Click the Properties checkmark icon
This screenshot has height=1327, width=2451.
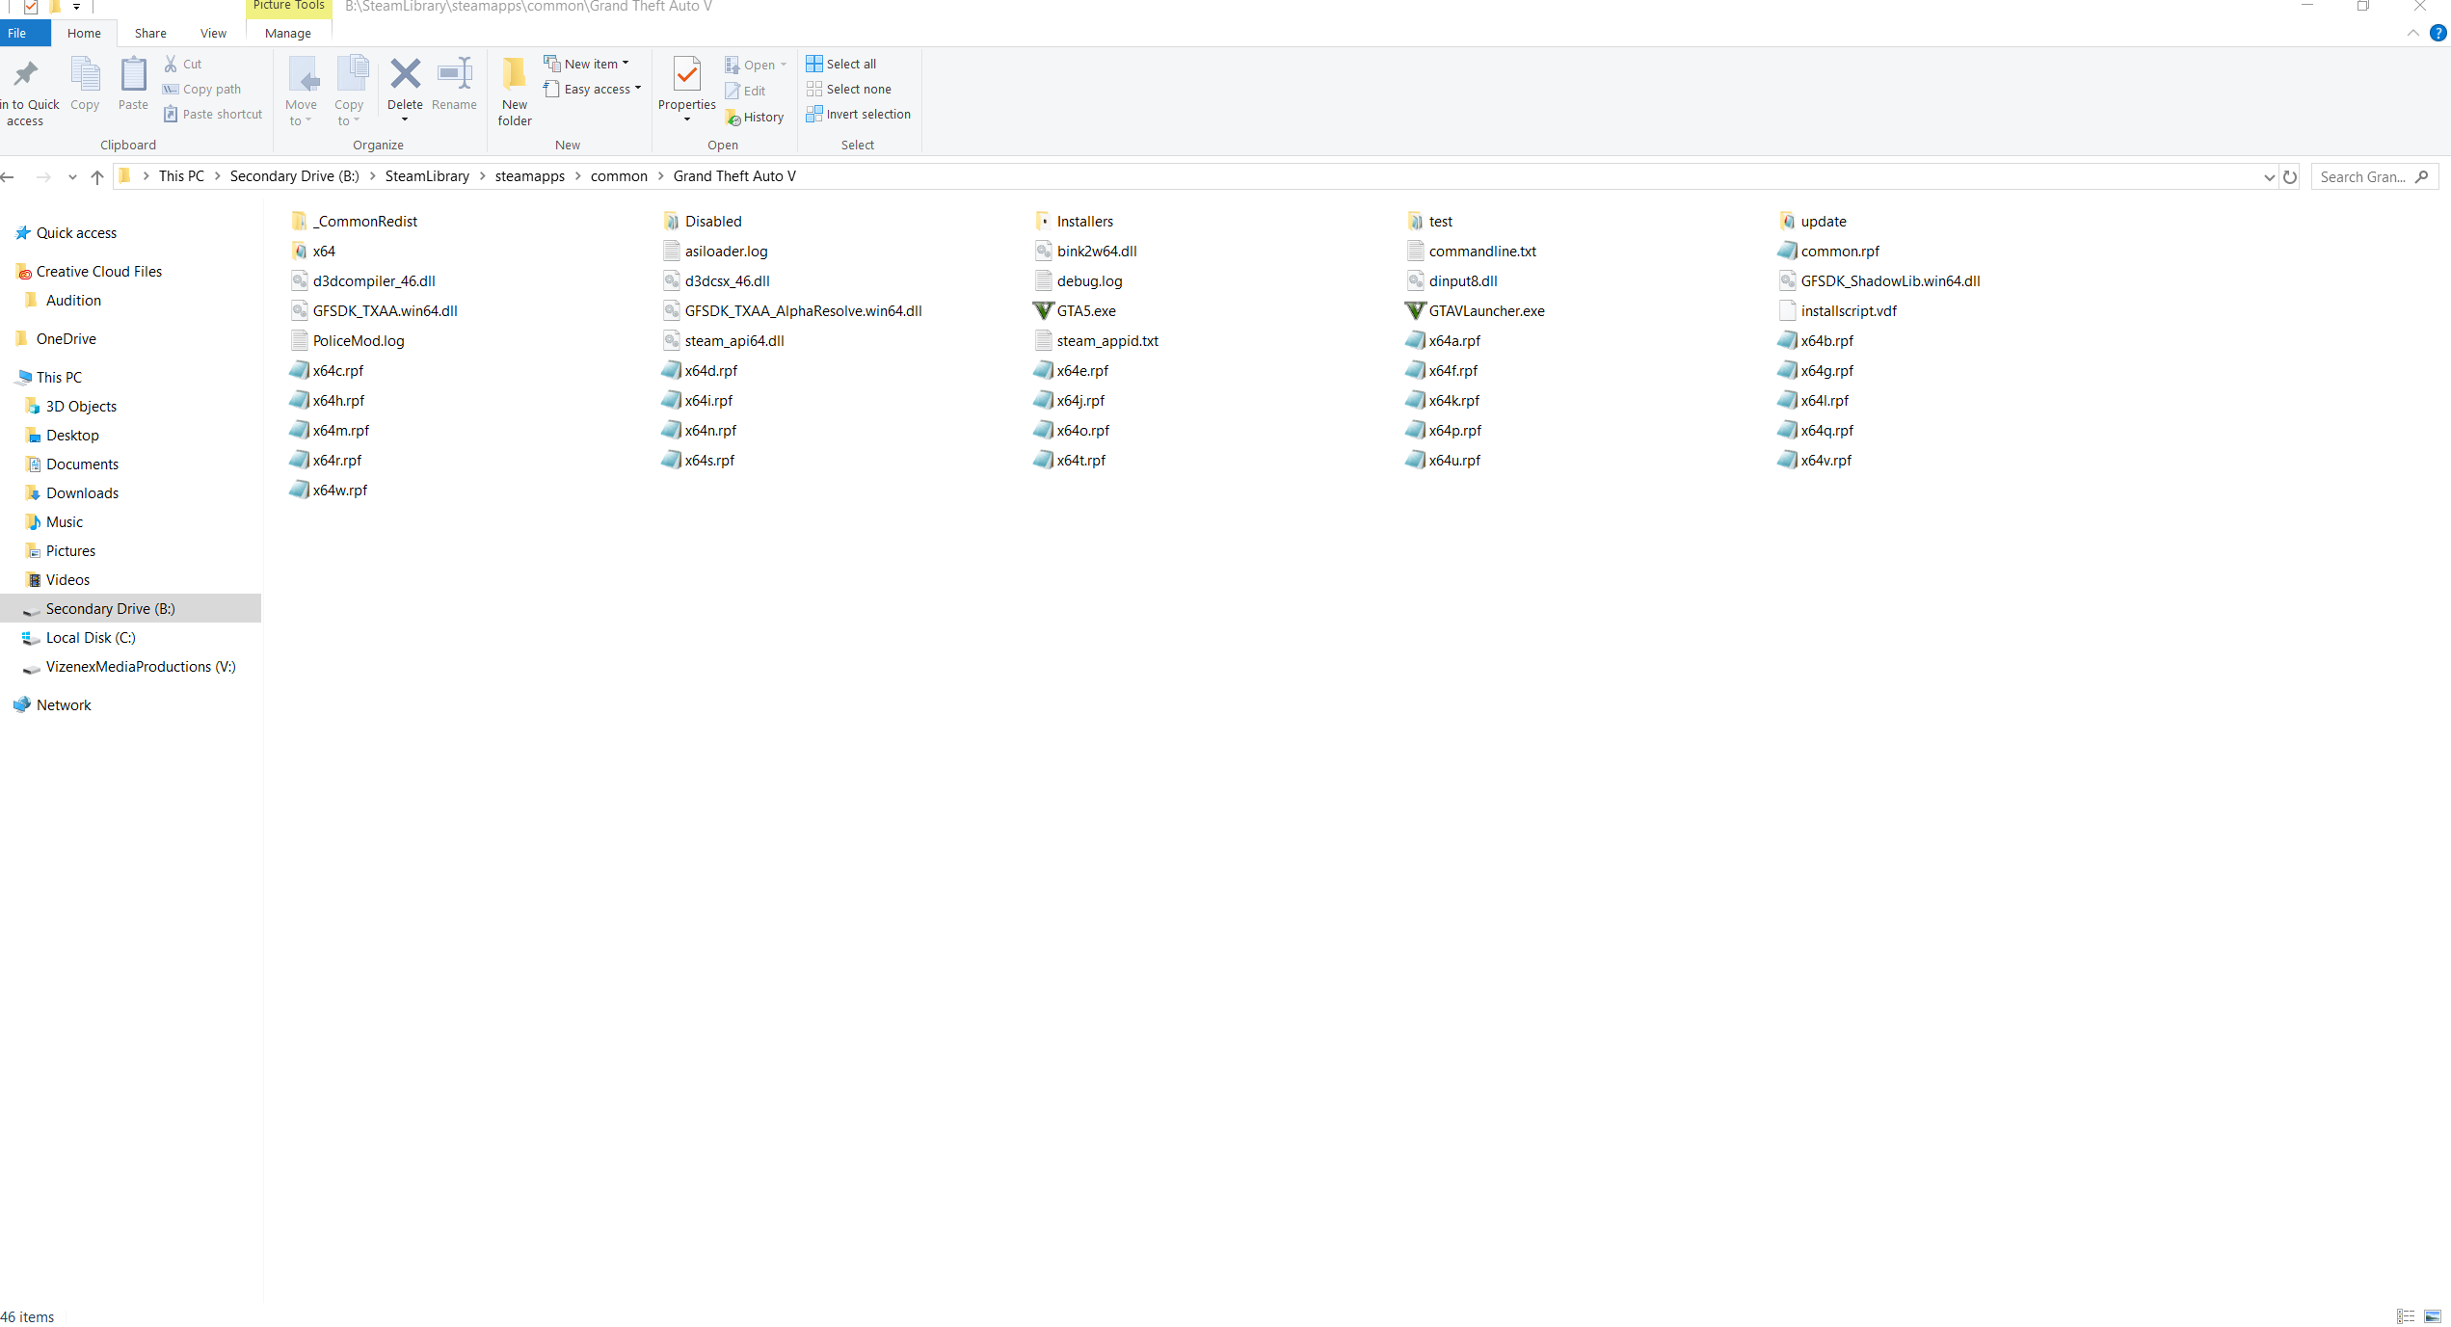click(x=686, y=74)
